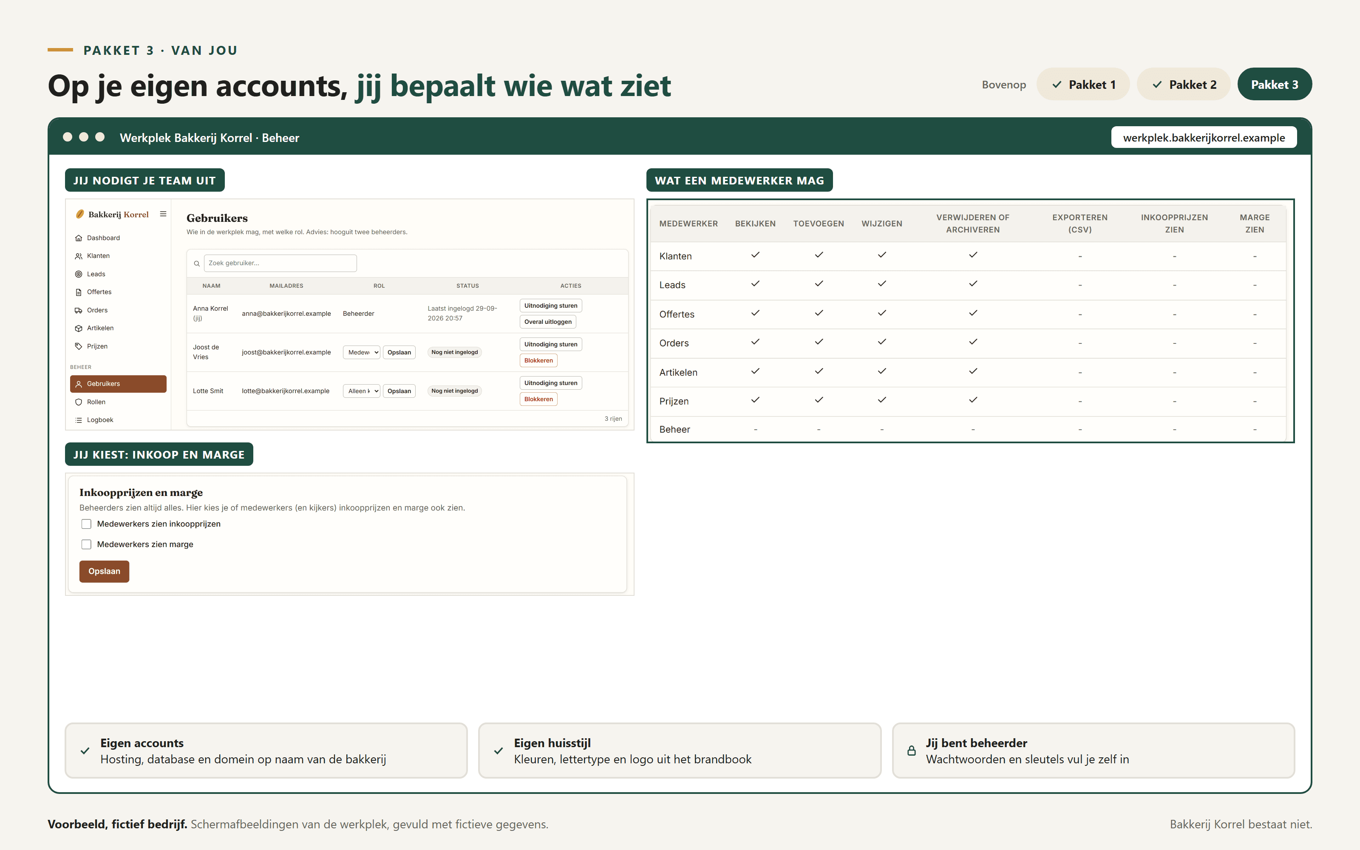This screenshot has width=1360, height=850.
Task: Click the Klanten people icon
Action: tap(79, 256)
